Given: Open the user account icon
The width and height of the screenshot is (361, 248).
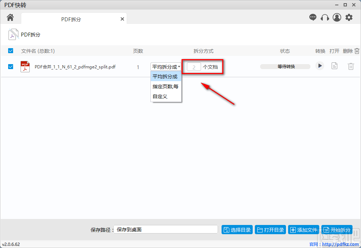Looking at the screenshot, I should pyautogui.click(x=337, y=17).
